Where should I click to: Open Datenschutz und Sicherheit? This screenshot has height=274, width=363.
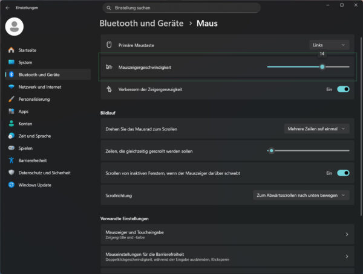(x=48, y=173)
